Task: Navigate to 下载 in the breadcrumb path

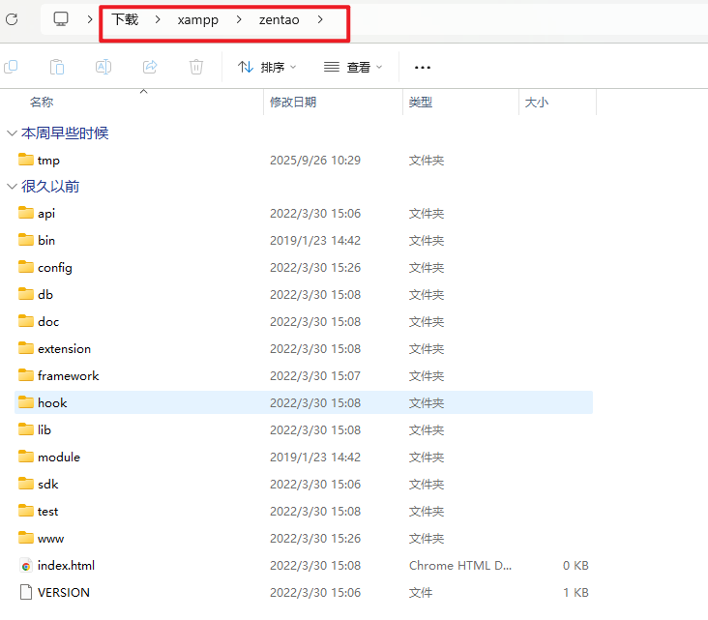Action: coord(125,19)
